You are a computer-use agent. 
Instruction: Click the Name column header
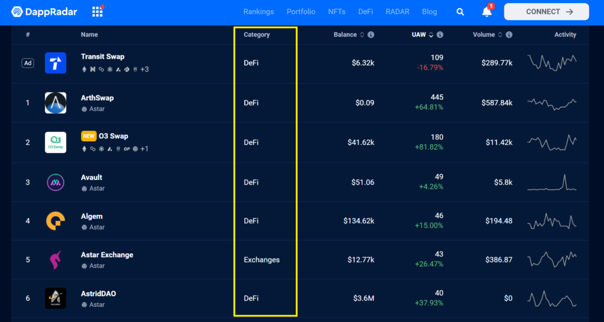click(90, 35)
